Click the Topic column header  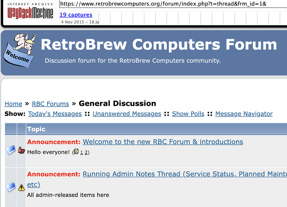pyautogui.click(x=156, y=129)
